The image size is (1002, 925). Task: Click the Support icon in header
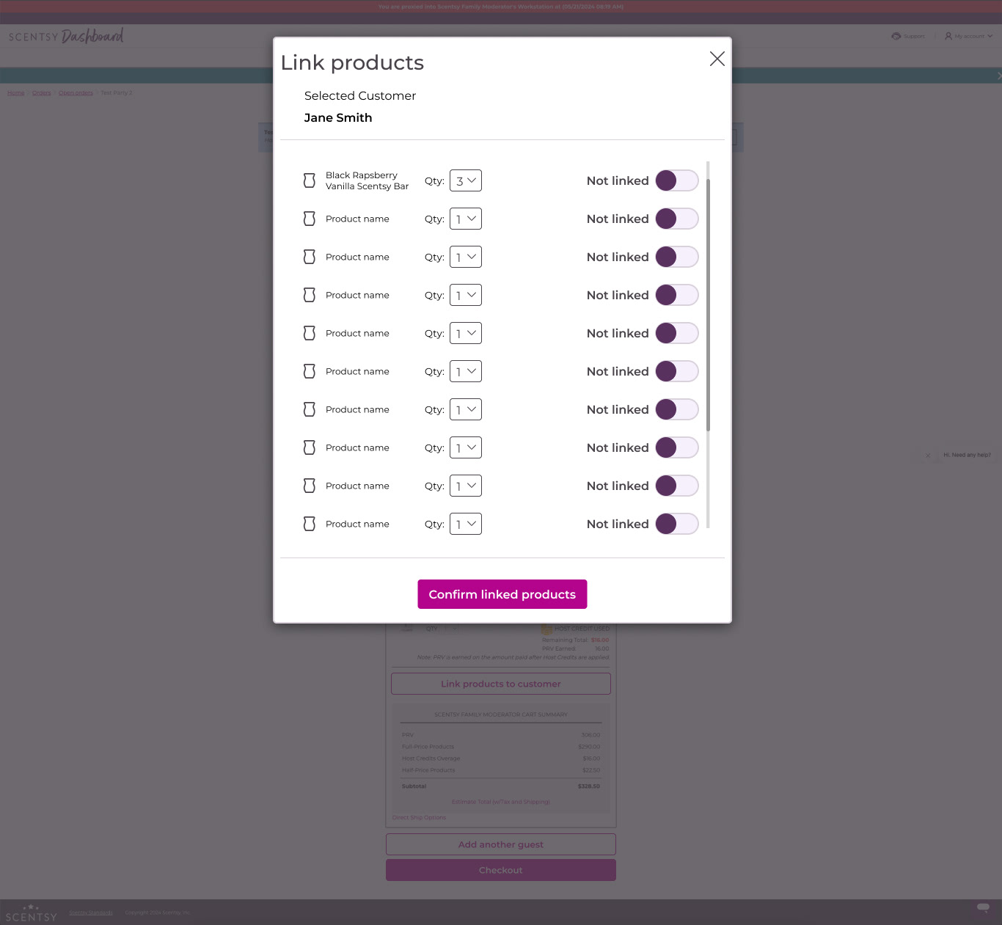896,36
